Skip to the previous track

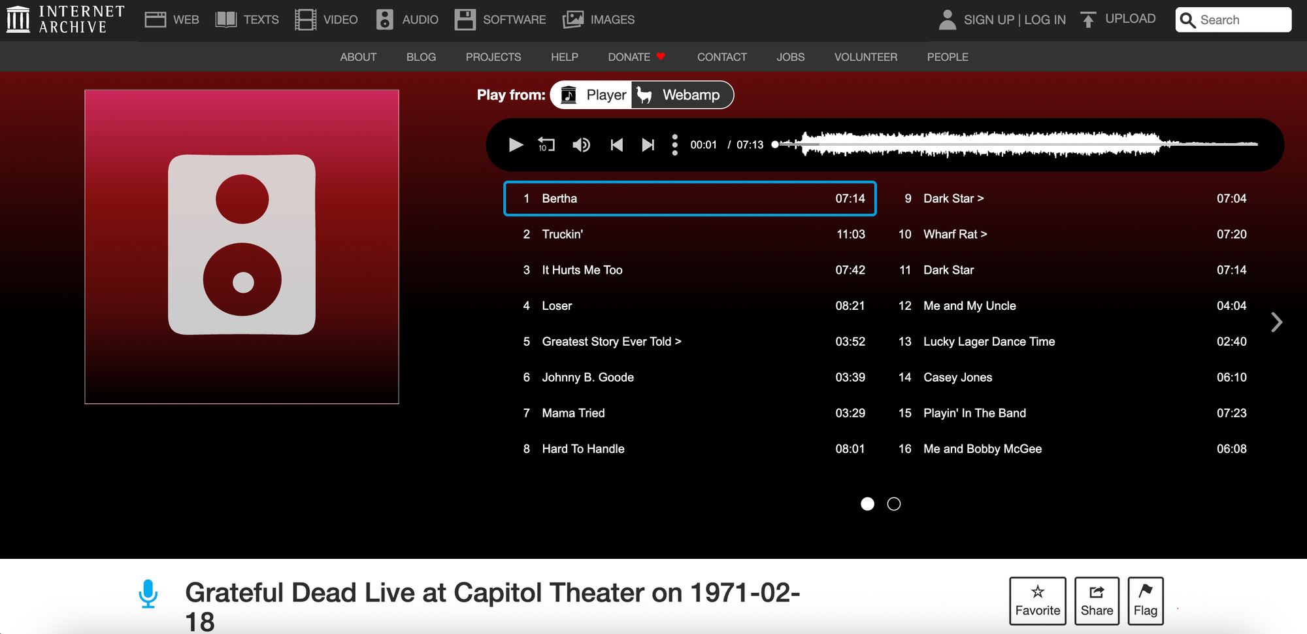(616, 144)
